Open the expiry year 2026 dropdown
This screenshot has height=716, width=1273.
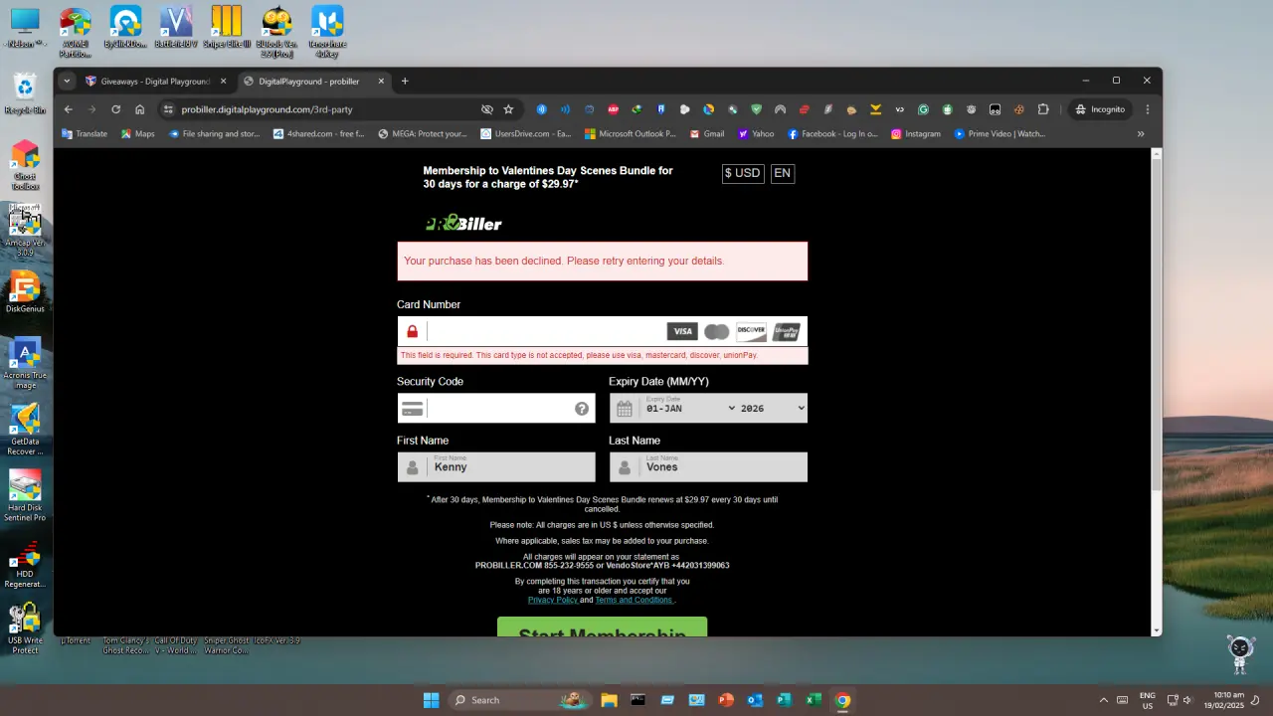click(x=773, y=409)
